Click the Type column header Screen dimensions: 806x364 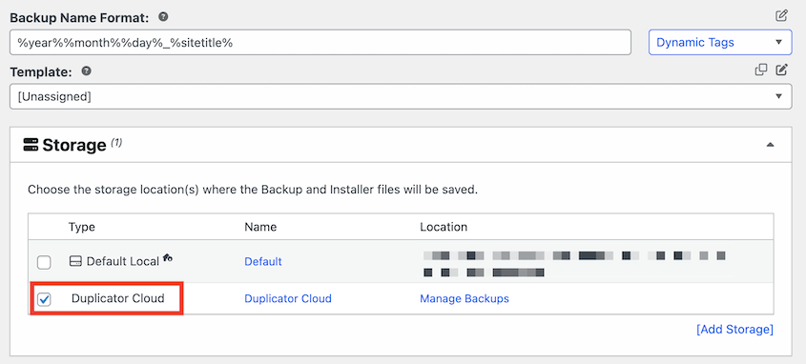coord(82,227)
